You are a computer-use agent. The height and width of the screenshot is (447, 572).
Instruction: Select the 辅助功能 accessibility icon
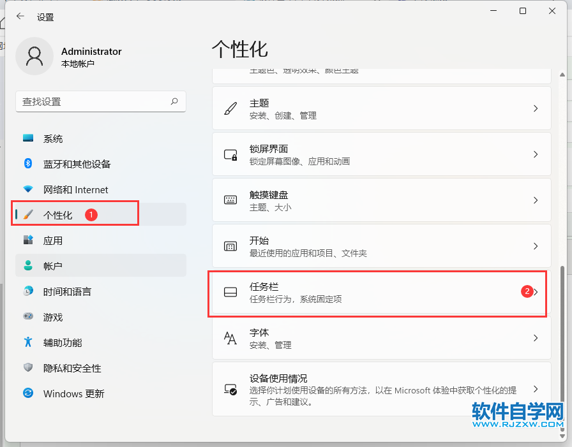point(28,342)
